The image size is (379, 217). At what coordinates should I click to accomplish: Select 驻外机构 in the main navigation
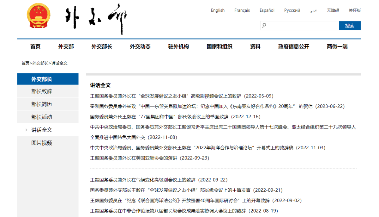click(x=178, y=46)
